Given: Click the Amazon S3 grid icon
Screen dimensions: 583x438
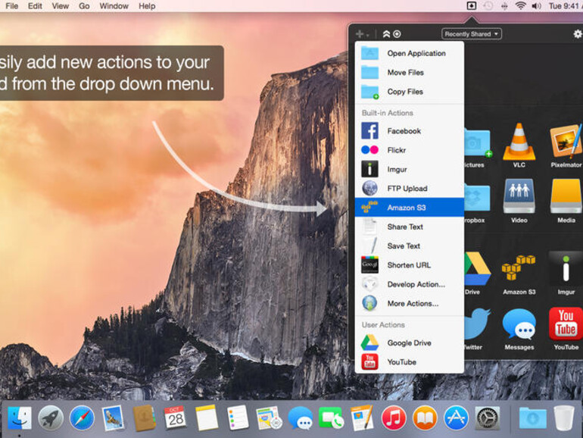Looking at the screenshot, I should pyautogui.click(x=519, y=269).
